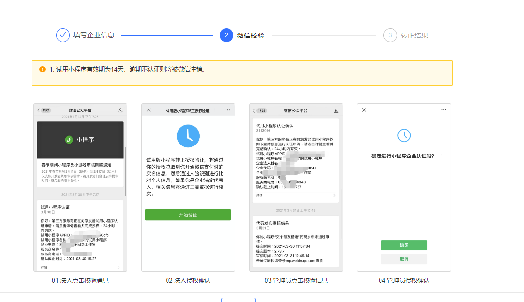Click caption 02 法人授权确认
This screenshot has width=524, height=302.
tap(188, 280)
